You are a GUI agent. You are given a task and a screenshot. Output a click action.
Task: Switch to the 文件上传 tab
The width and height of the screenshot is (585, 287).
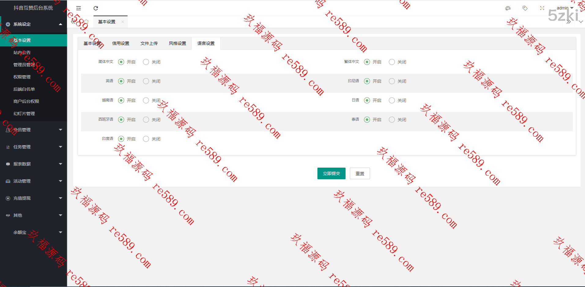[x=149, y=43]
